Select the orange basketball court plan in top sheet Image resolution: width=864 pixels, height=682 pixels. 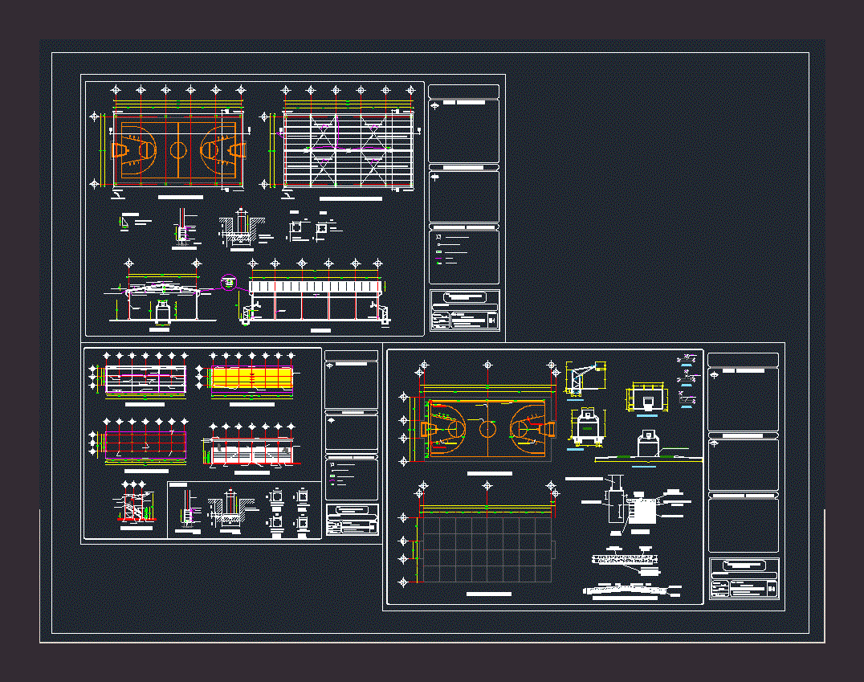[178, 150]
